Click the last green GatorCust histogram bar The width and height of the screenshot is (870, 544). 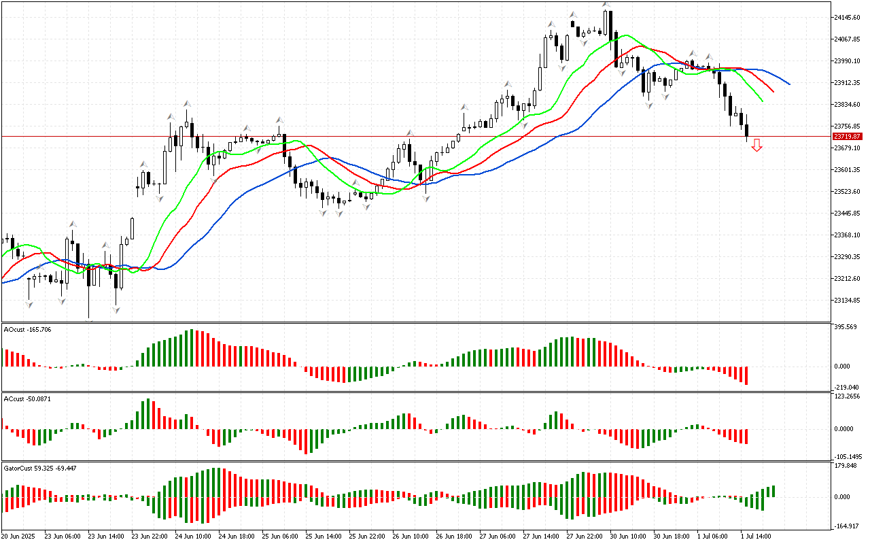tap(773, 491)
